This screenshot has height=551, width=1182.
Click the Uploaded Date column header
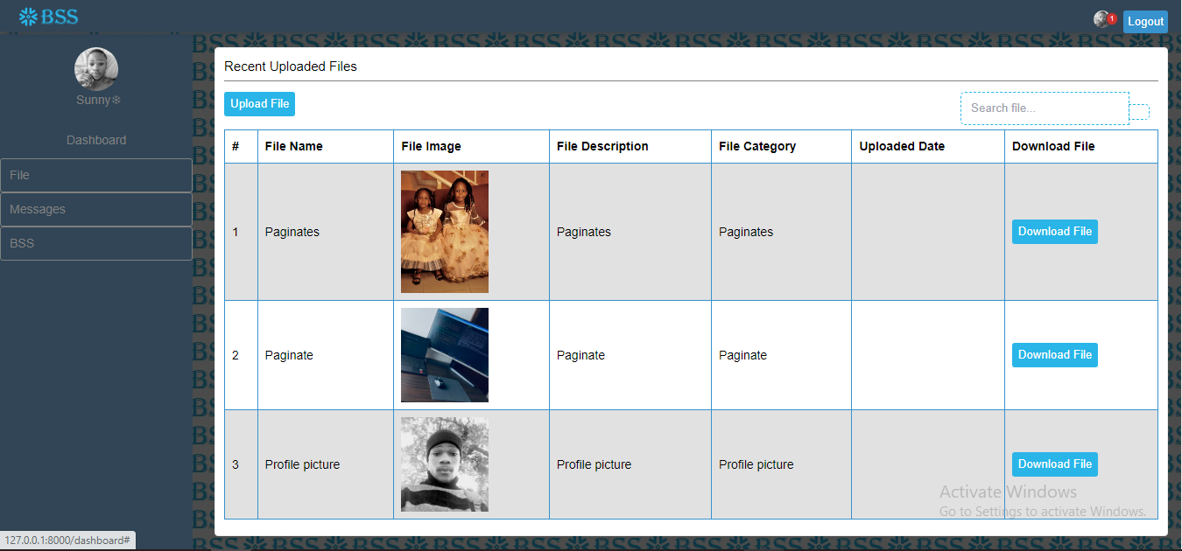coord(928,146)
